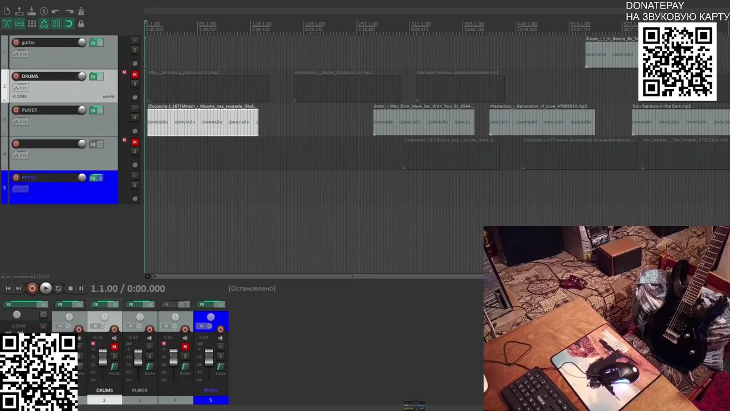Toggle record monitoring speaker on PLAYER strip

(149, 338)
